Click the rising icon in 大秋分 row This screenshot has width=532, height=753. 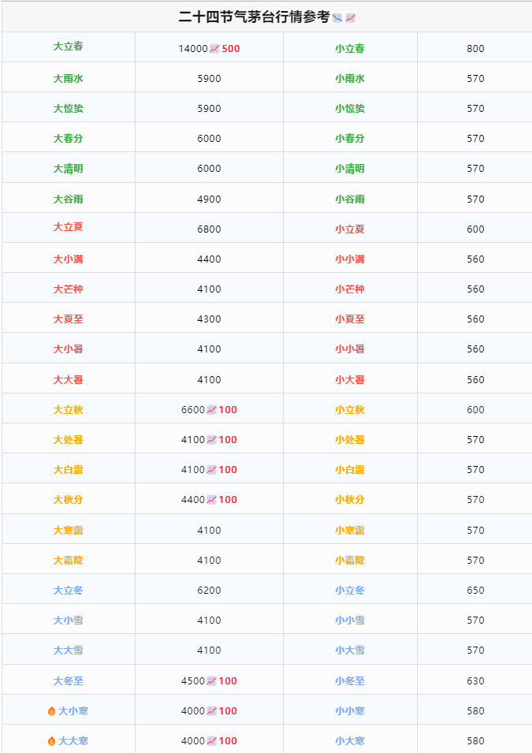tap(212, 500)
